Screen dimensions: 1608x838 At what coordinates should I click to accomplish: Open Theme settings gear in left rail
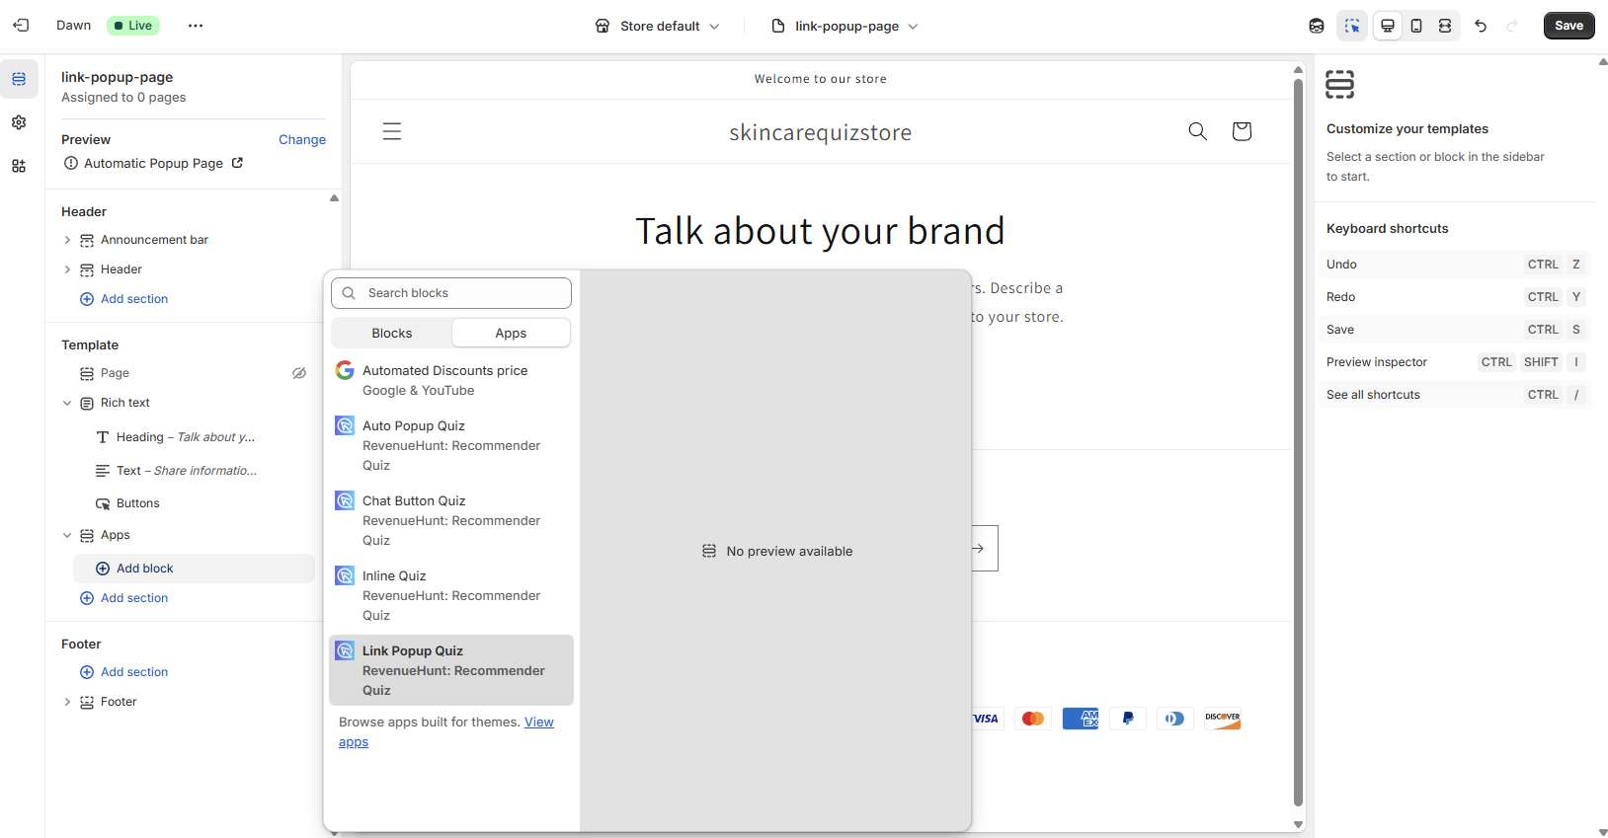click(x=19, y=122)
